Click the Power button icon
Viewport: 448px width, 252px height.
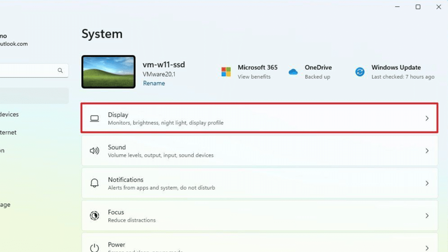(94, 248)
